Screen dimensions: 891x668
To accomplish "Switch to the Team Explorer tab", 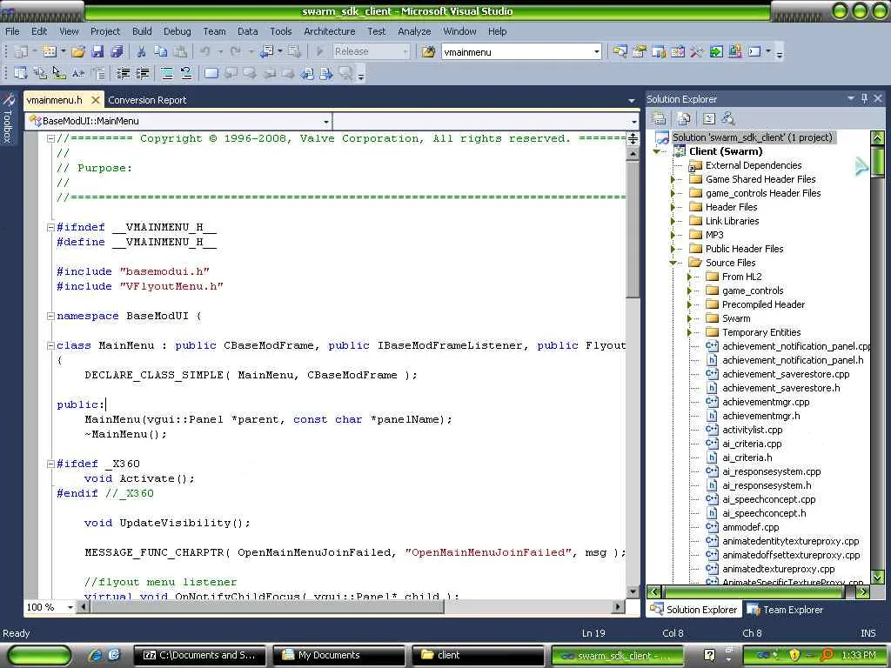I will pos(785,610).
